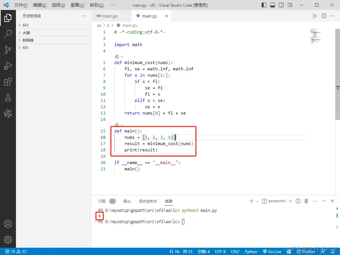Open the feedback icon beside the bell
This screenshot has height=255, width=340.
[x=323, y=252]
